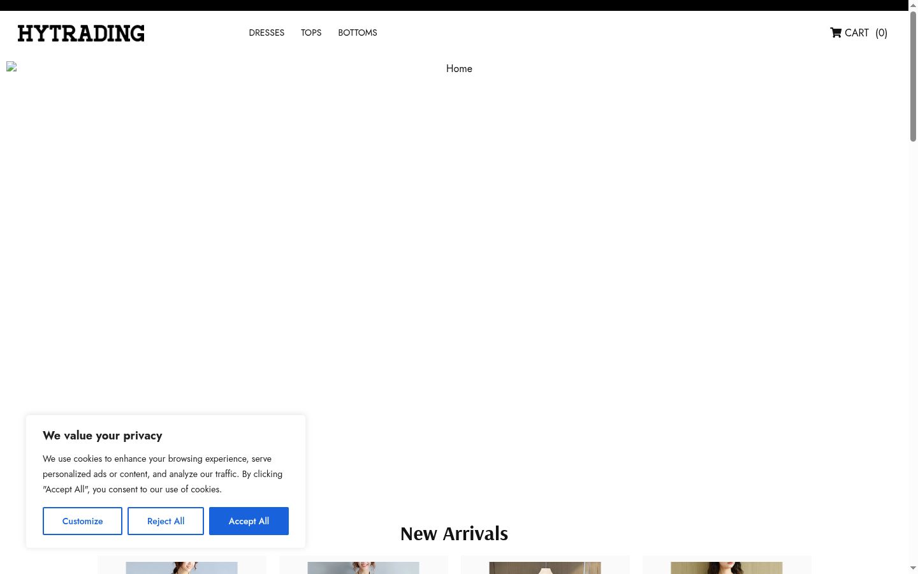Click the scrollbar down arrow
918x574 pixels.
tap(913, 568)
